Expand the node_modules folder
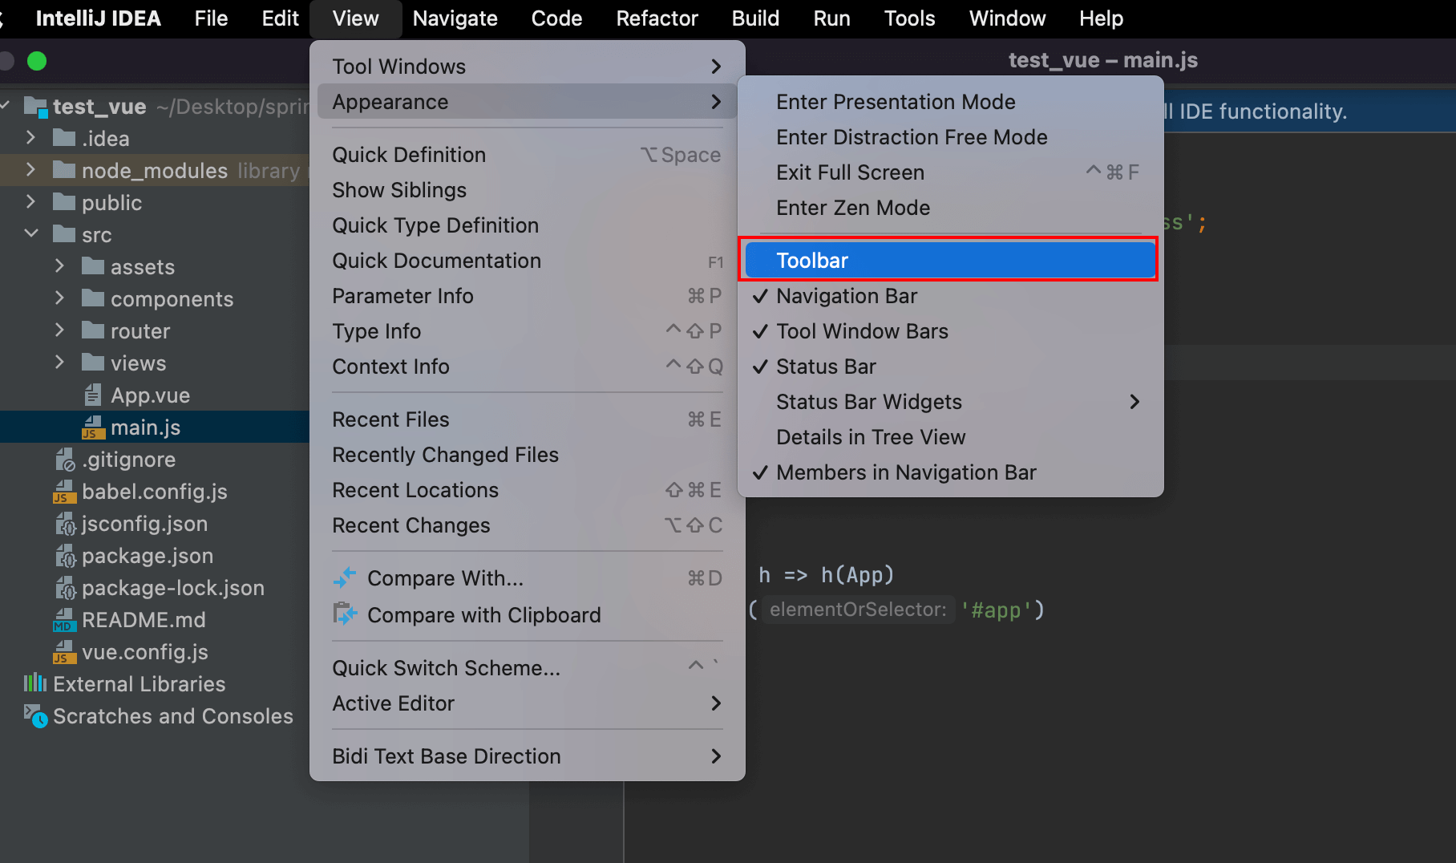The height and width of the screenshot is (863, 1456). (x=30, y=170)
